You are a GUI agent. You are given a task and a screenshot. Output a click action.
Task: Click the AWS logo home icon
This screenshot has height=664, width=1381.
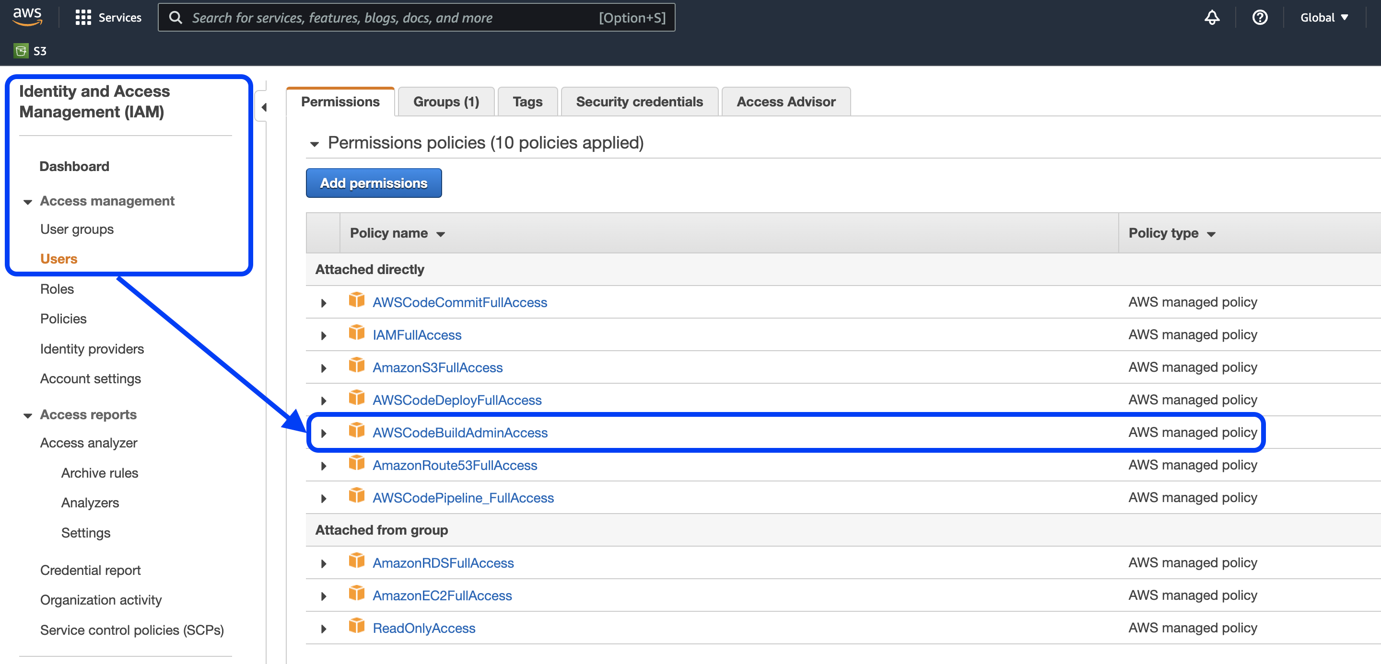27,17
